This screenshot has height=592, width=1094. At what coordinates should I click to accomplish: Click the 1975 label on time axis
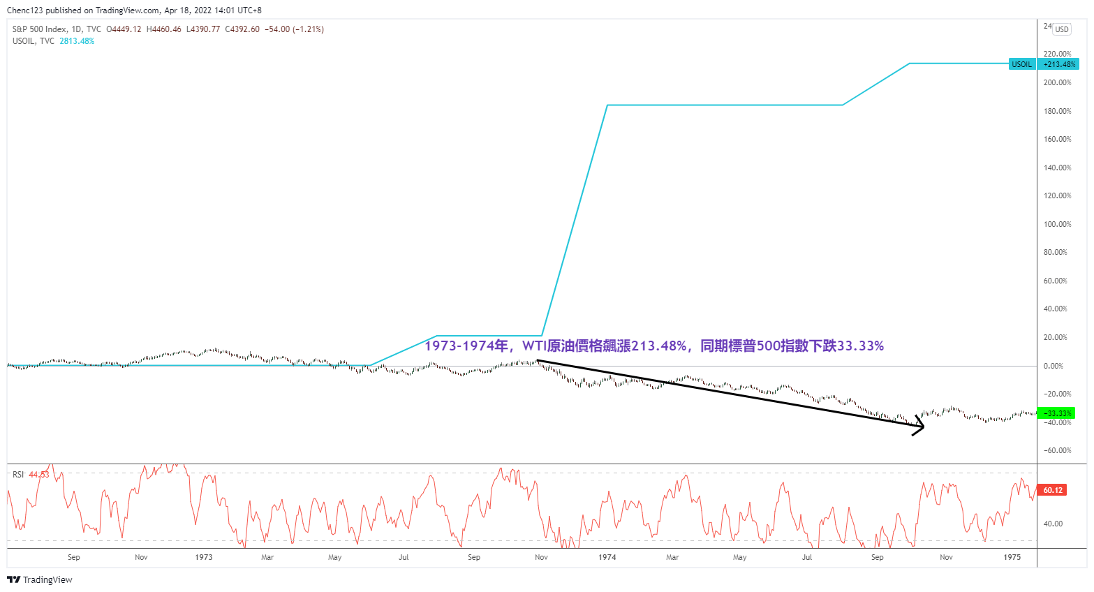1012,557
